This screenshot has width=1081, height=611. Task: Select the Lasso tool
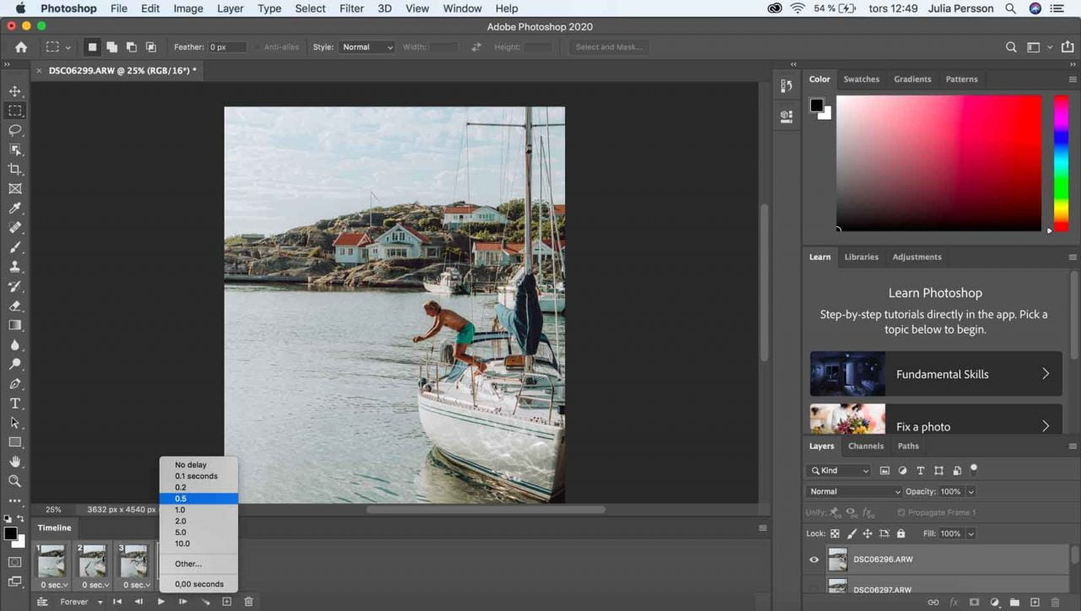14,130
